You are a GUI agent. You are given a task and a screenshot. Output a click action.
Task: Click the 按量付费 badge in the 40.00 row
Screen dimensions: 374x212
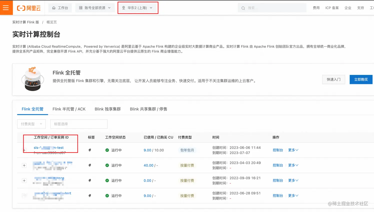pyautogui.click(x=187, y=165)
